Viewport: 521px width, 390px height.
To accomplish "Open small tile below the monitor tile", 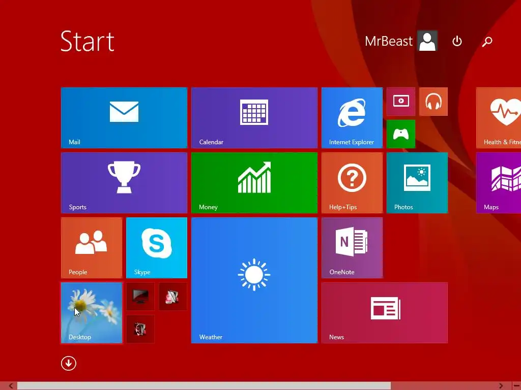I will pyautogui.click(x=140, y=329).
